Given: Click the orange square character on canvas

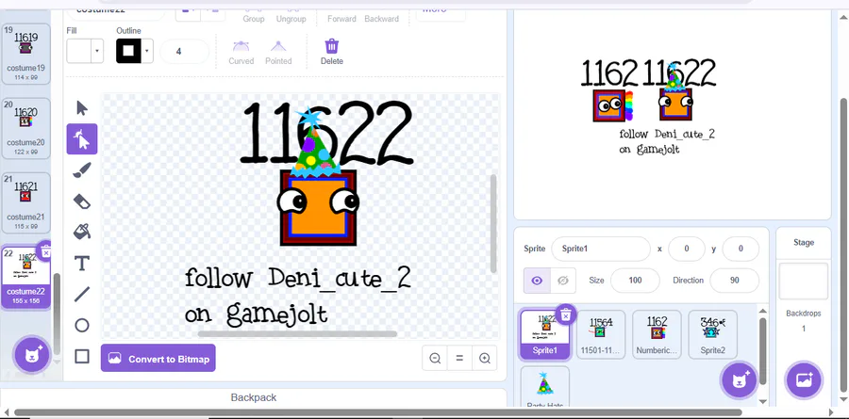Looking at the screenshot, I should (x=319, y=208).
